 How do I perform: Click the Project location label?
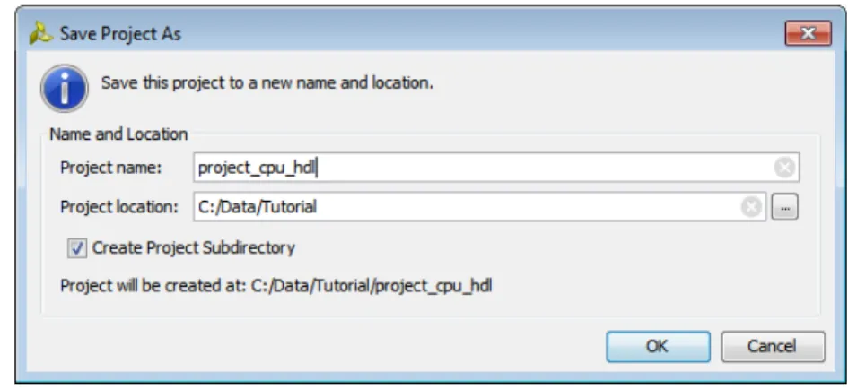[119, 207]
